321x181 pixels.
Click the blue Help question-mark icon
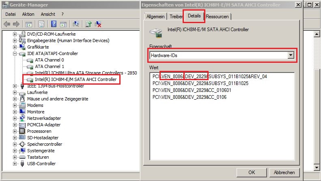(54, 24)
